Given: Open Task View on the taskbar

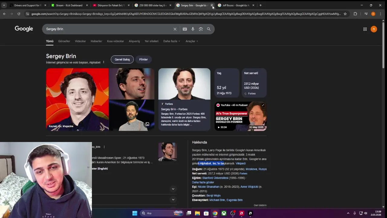Looking at the screenshot, I should click(189, 213).
